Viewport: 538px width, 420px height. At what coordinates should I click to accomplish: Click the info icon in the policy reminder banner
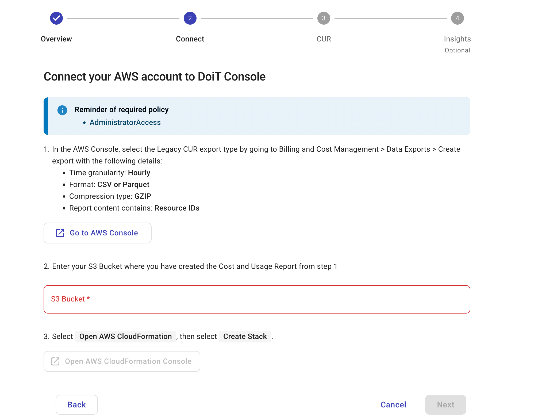62,110
